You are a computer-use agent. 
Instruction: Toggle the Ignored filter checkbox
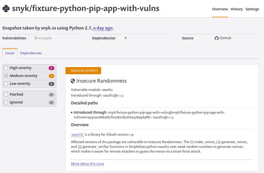(6, 102)
